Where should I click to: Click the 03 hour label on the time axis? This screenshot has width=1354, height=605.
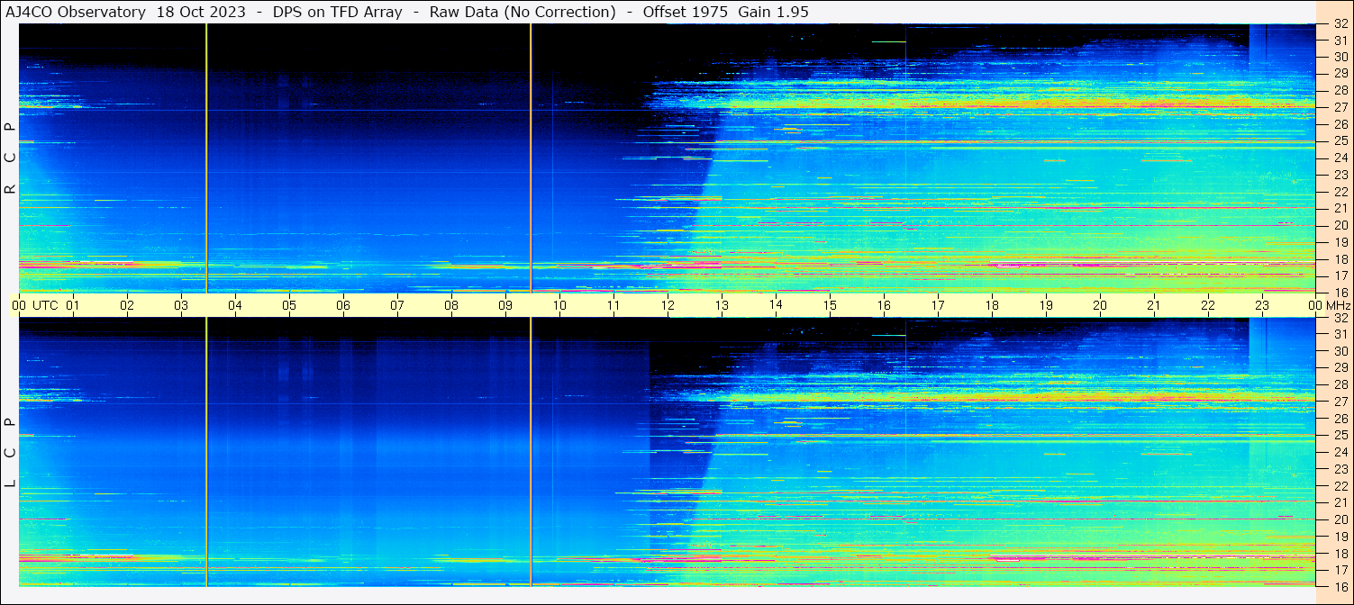(x=181, y=305)
